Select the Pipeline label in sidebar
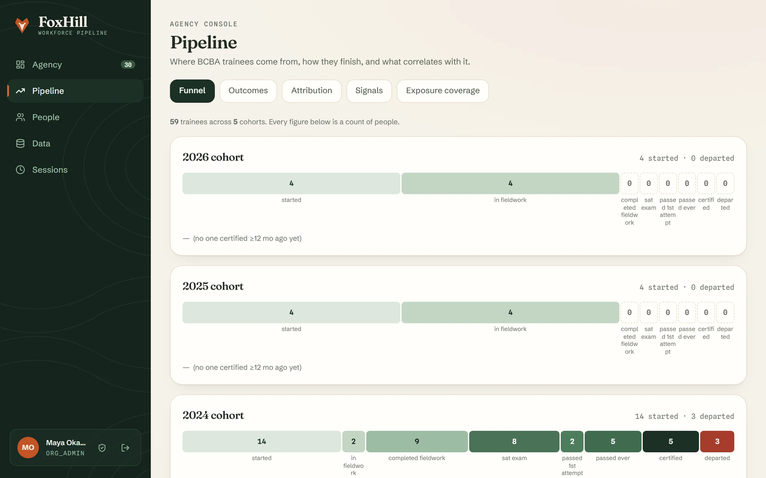This screenshot has width=766, height=478. coord(48,91)
